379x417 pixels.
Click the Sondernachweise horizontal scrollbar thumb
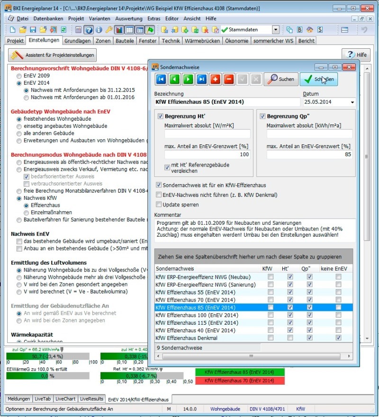click(x=251, y=356)
